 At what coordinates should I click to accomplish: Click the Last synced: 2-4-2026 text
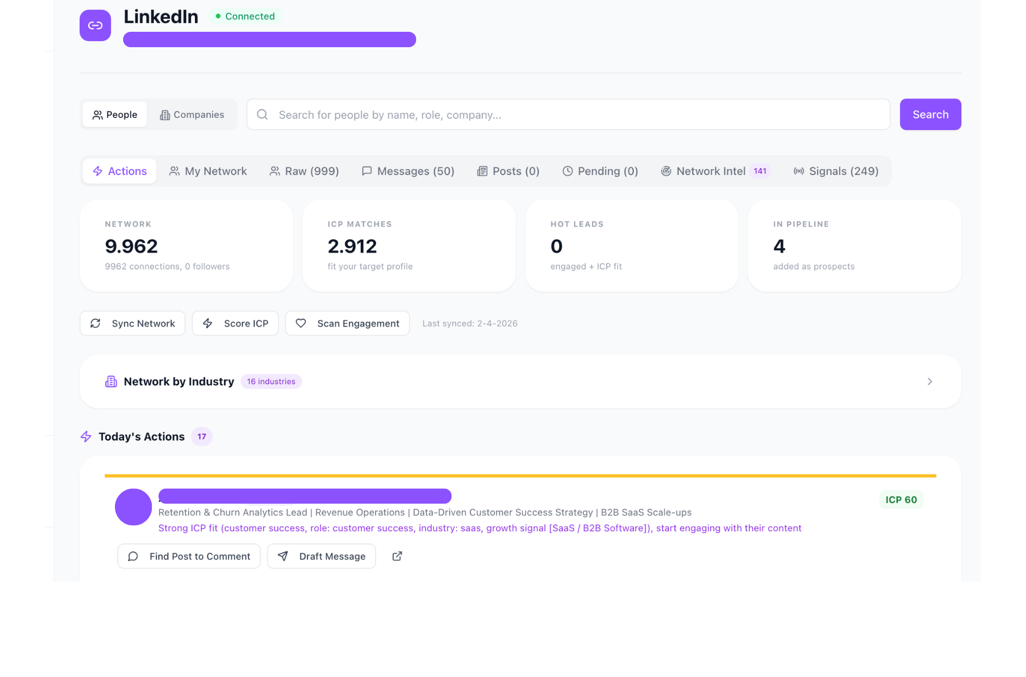[470, 323]
